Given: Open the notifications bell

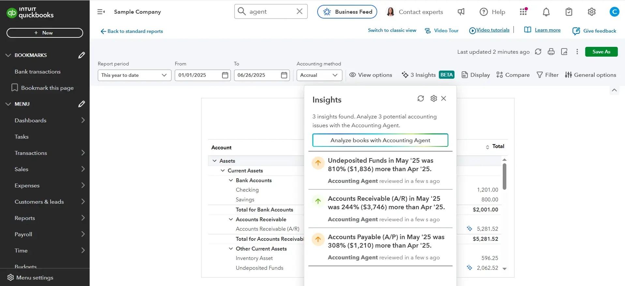Looking at the screenshot, I should click(x=546, y=12).
